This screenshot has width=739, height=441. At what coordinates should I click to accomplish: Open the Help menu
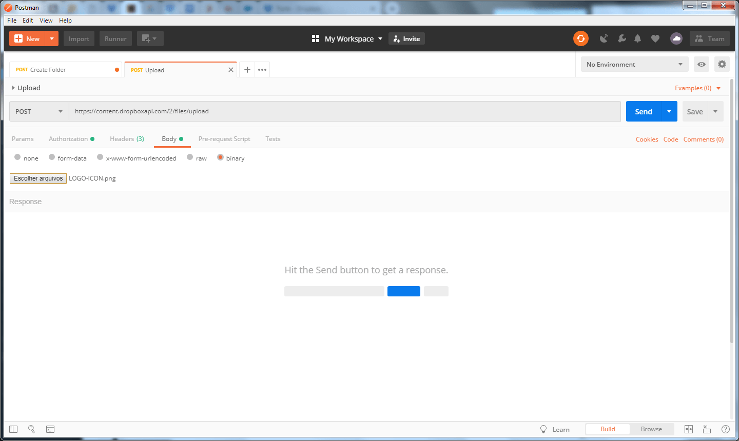tap(65, 21)
